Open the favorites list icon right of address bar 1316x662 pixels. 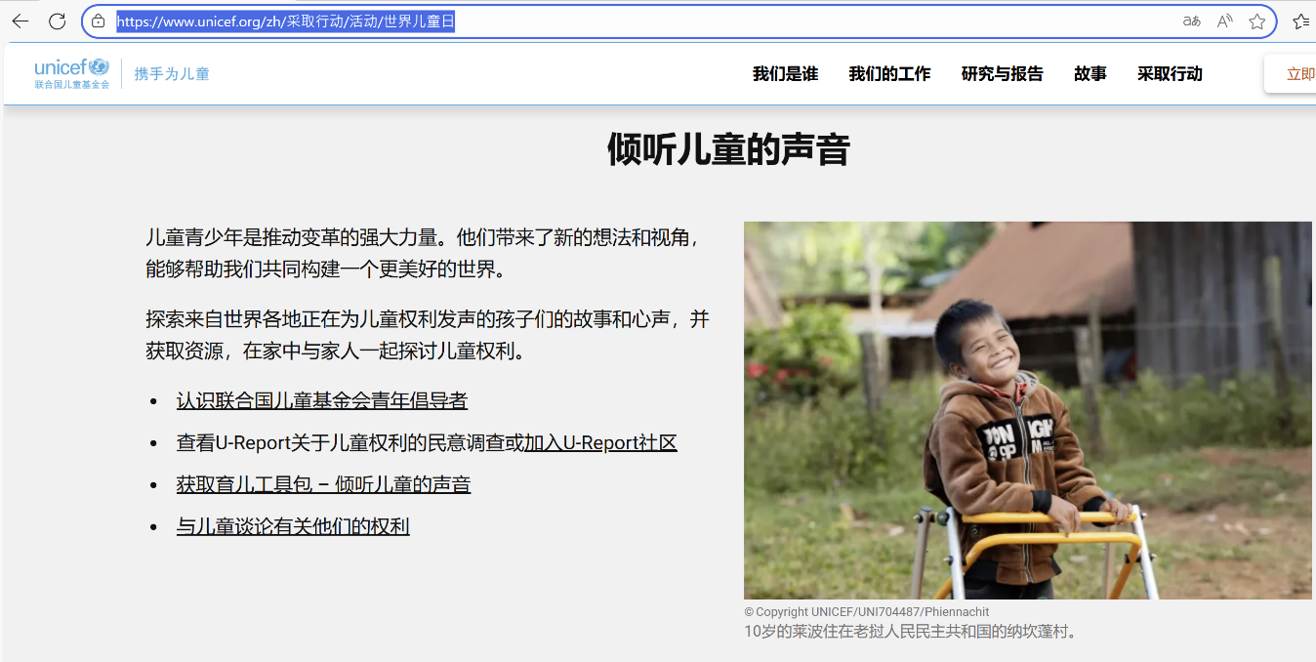coord(1300,21)
